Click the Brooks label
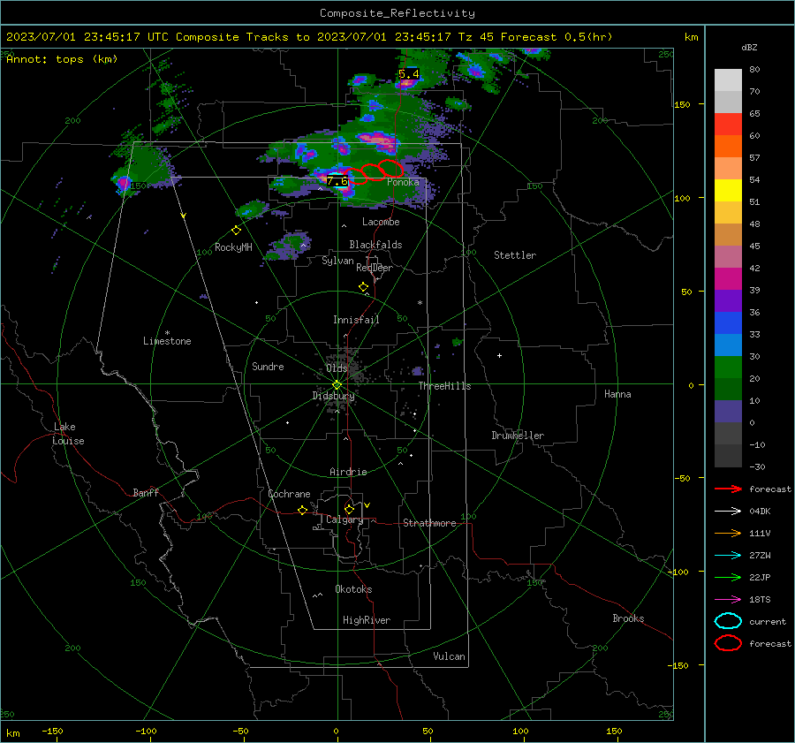This screenshot has width=795, height=743. point(628,618)
